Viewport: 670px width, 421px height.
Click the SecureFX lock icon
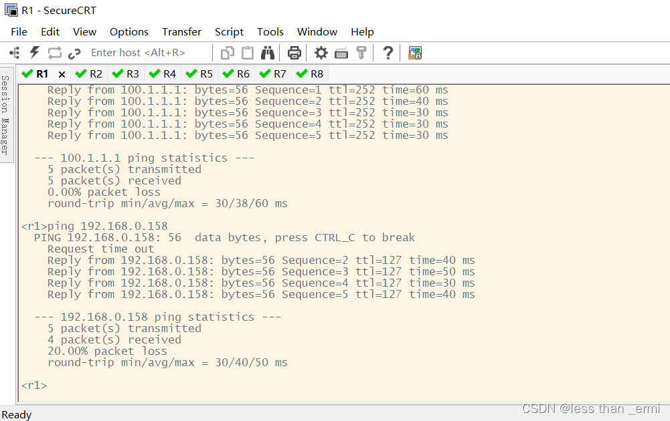pyautogui.click(x=415, y=53)
